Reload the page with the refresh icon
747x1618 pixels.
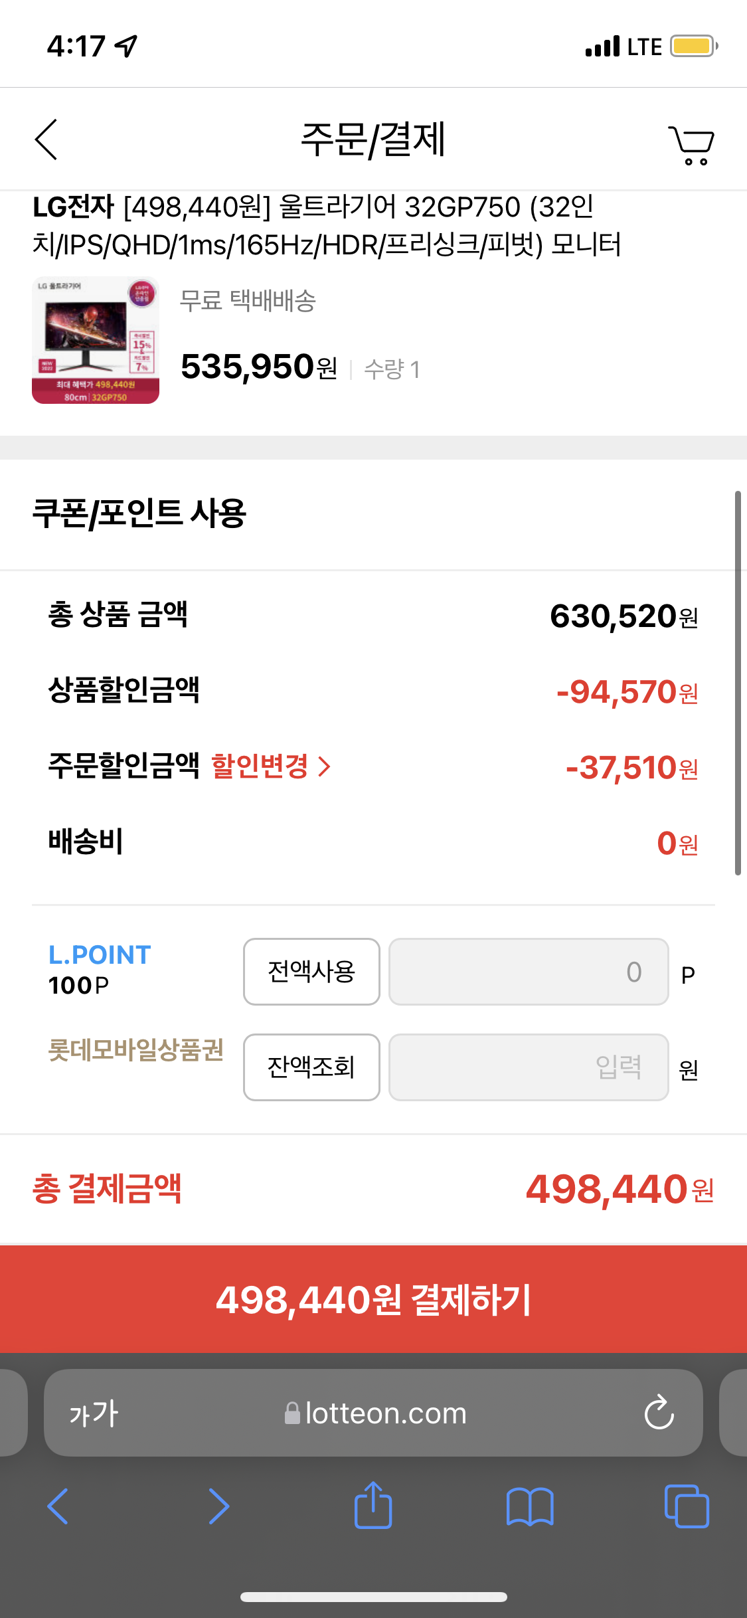659,1412
